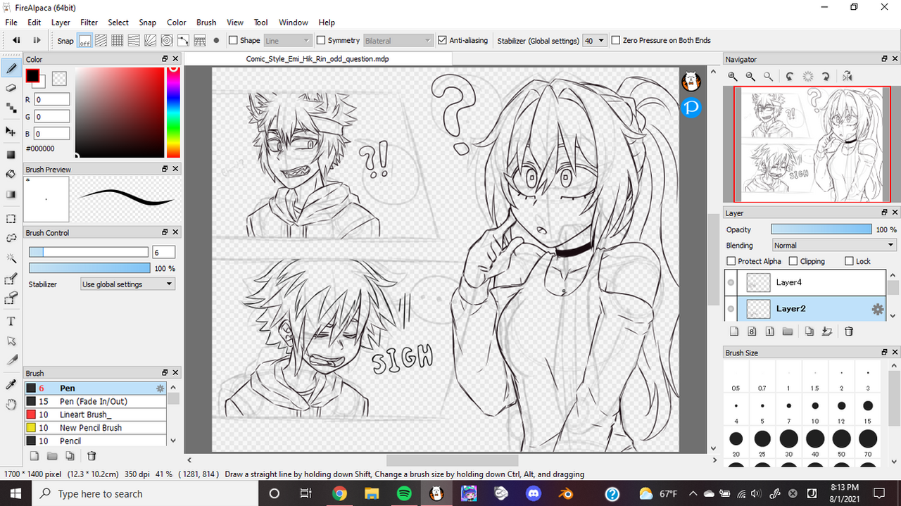Rotate the canvas right in Navigator

coord(826,77)
